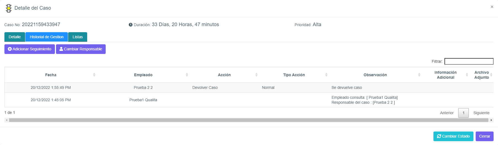Click the clock icon next to Duración

click(x=131, y=25)
